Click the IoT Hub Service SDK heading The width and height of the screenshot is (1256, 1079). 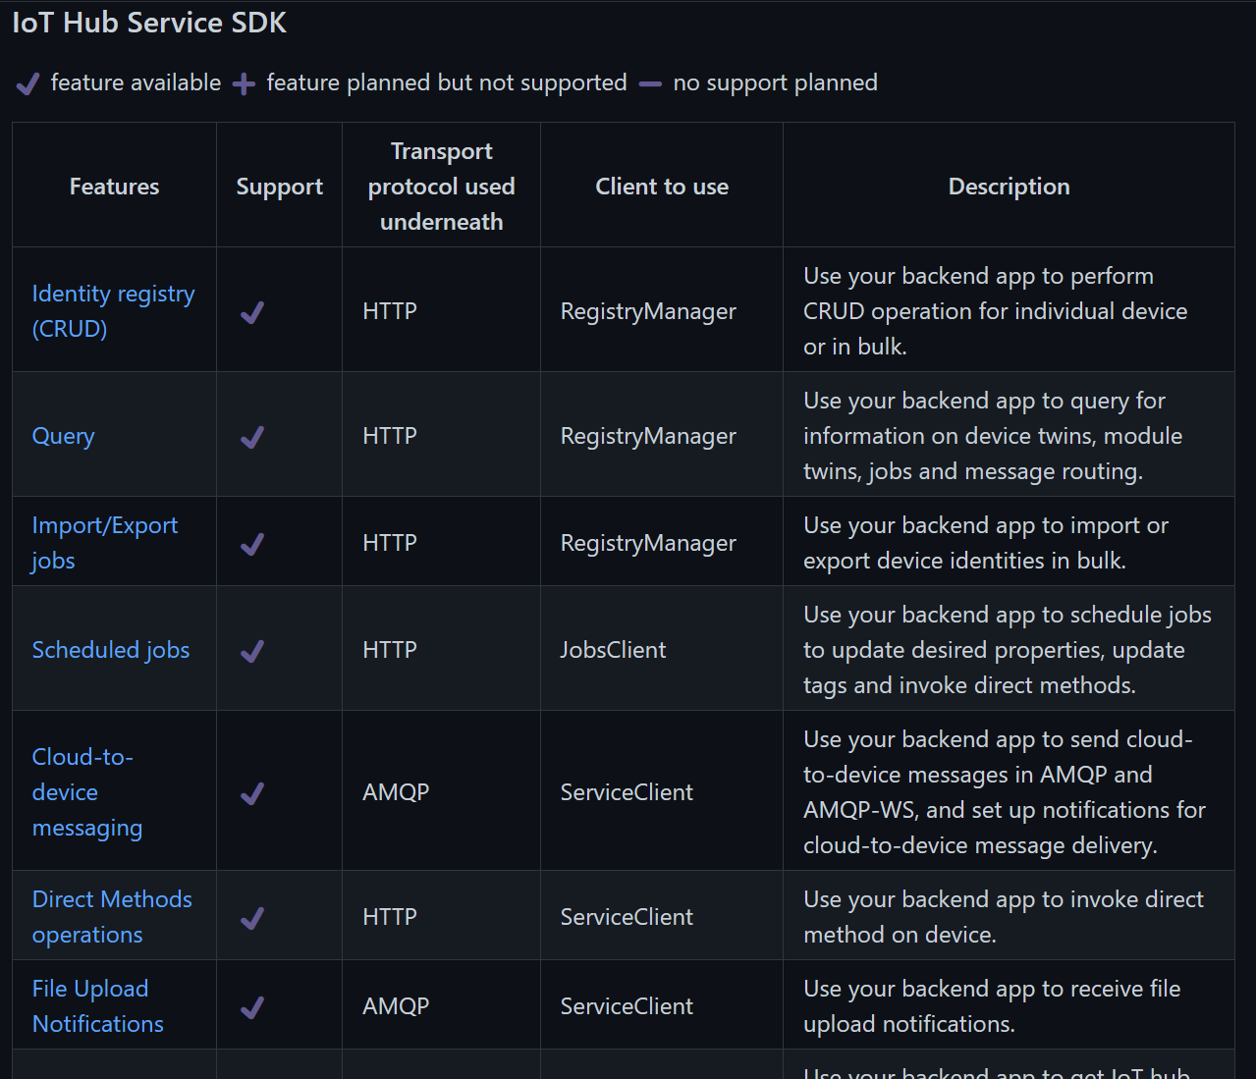pos(149,23)
